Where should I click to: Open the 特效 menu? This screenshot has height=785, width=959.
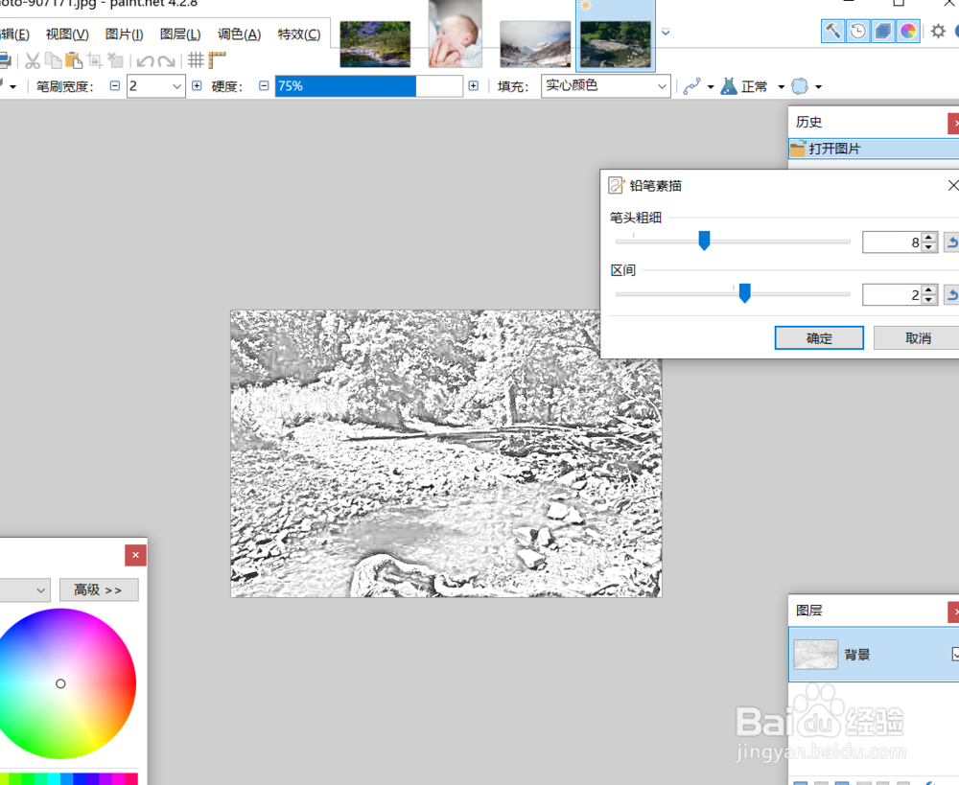point(298,34)
